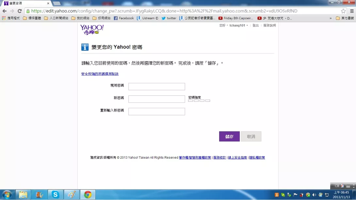The width and height of the screenshot is (356, 200).
Task: Click the 變更您的 Yahoo! 密碼 heading text
Action: point(117,47)
